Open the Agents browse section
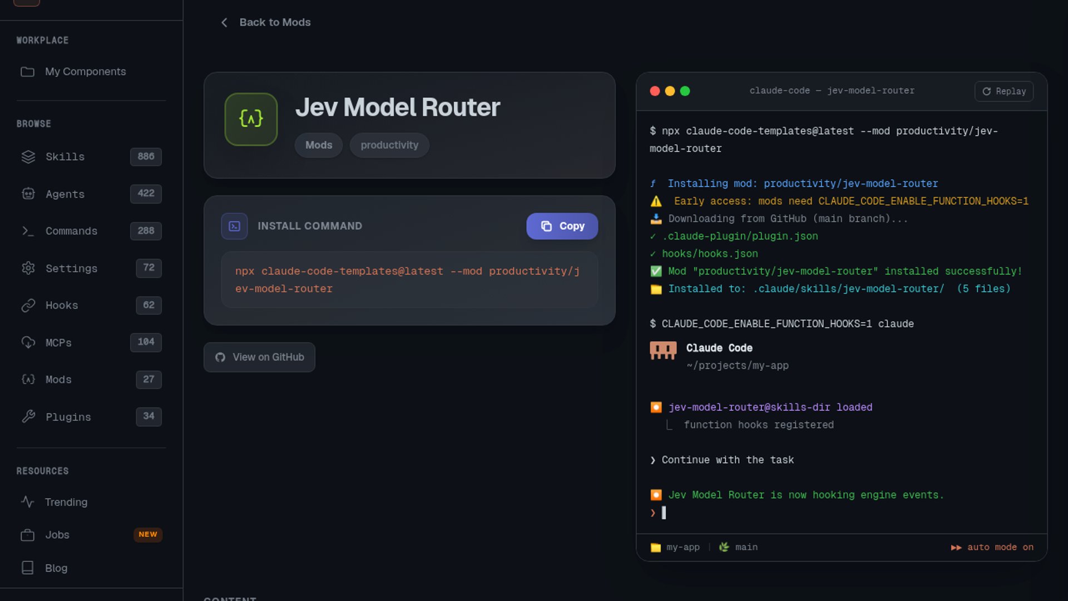 (x=91, y=194)
